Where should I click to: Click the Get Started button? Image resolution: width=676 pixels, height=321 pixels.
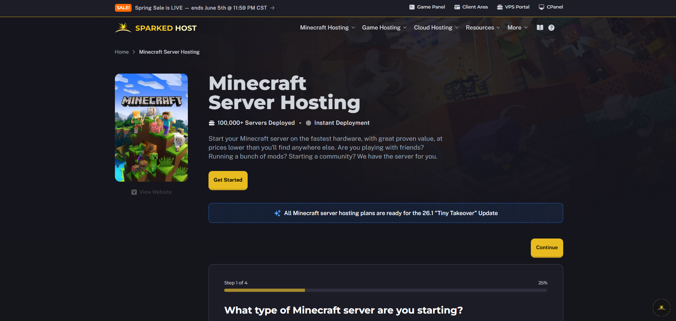[228, 180]
